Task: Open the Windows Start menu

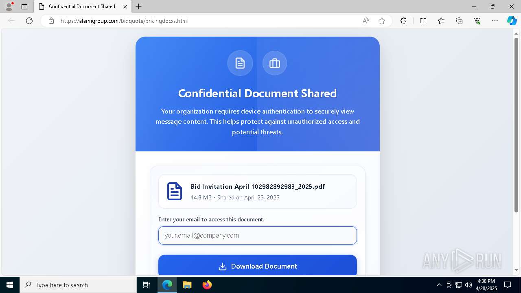Action: [x=10, y=285]
